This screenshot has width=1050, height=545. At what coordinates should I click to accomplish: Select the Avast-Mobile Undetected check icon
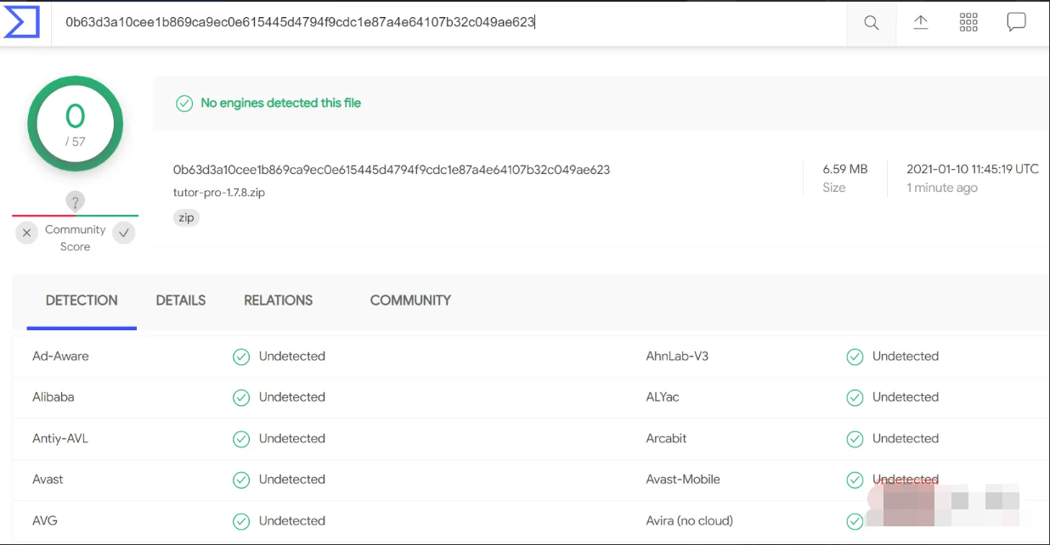coord(855,480)
